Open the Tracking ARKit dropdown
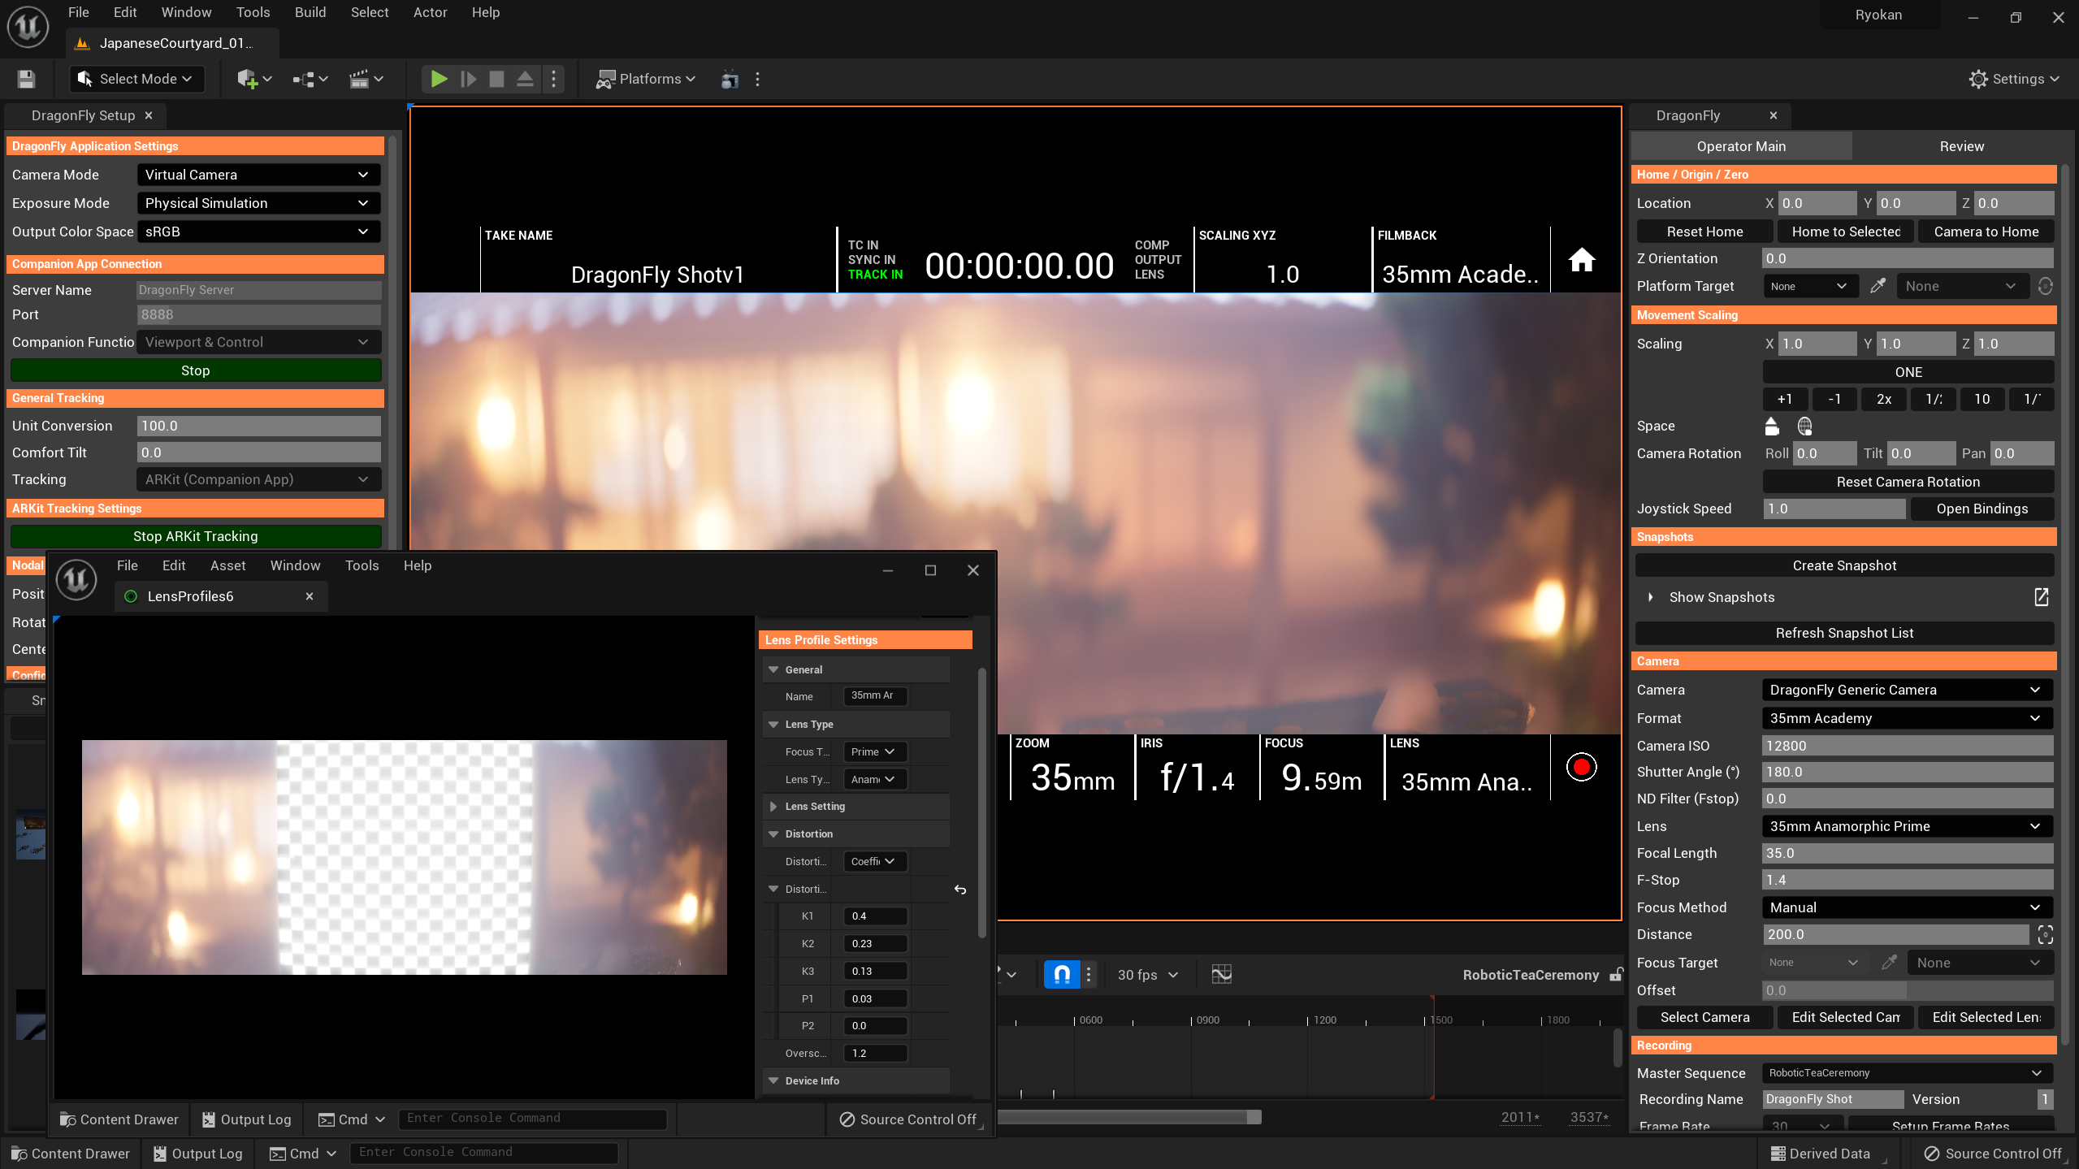The width and height of the screenshot is (2079, 1169). [259, 479]
